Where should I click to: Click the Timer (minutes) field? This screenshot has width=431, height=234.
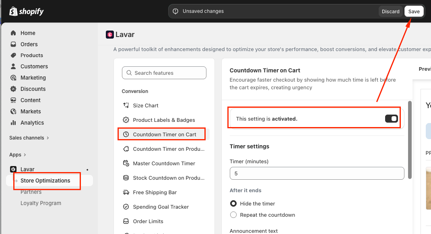(x=317, y=173)
